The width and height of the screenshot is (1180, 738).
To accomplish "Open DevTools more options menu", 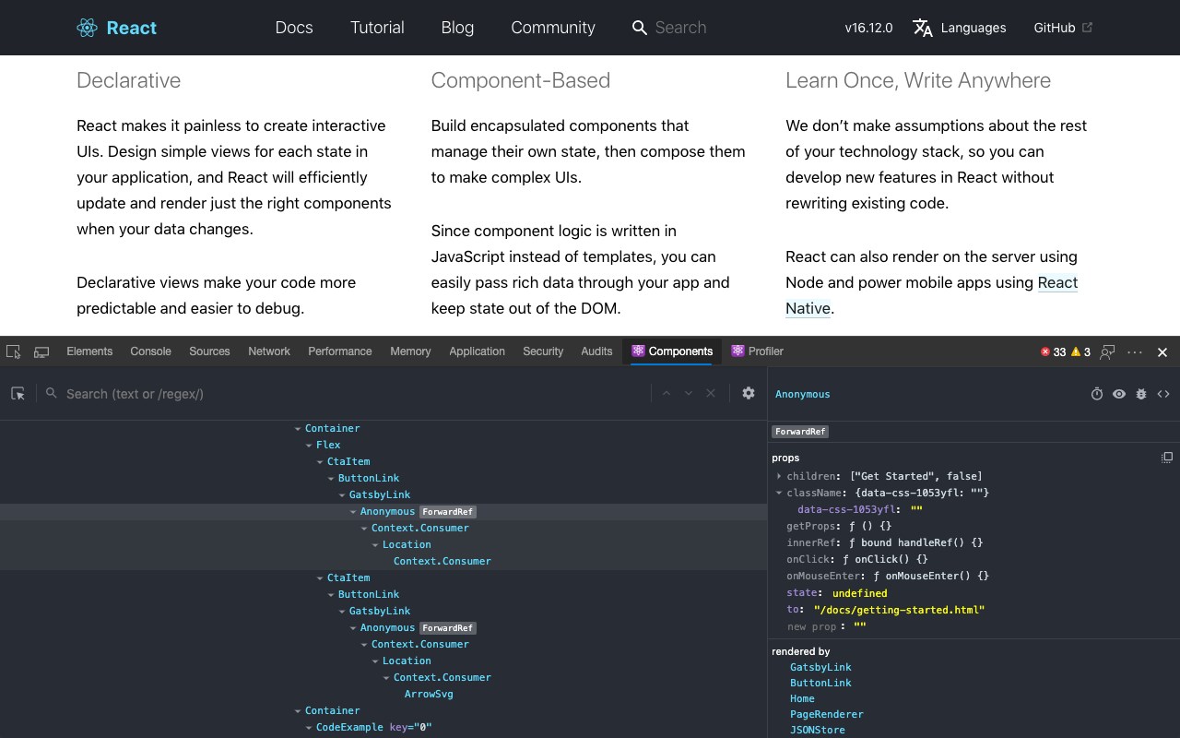I will tap(1135, 351).
